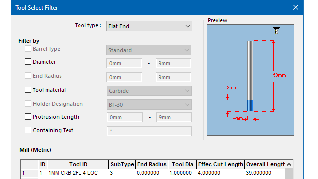Open the Barrel Type Standard dropdown
Viewport: 318px width, 179px height.
pos(149,50)
